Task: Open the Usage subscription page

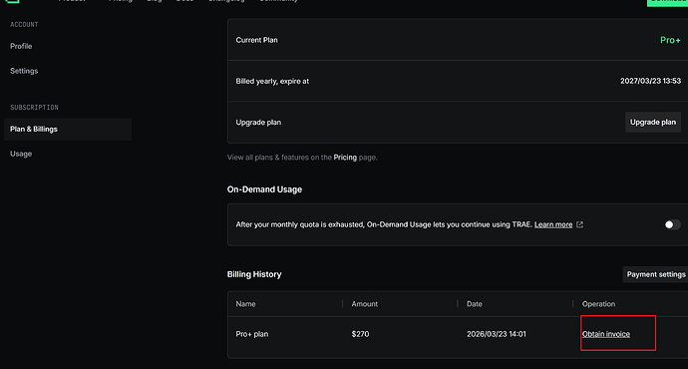Action: click(x=21, y=154)
